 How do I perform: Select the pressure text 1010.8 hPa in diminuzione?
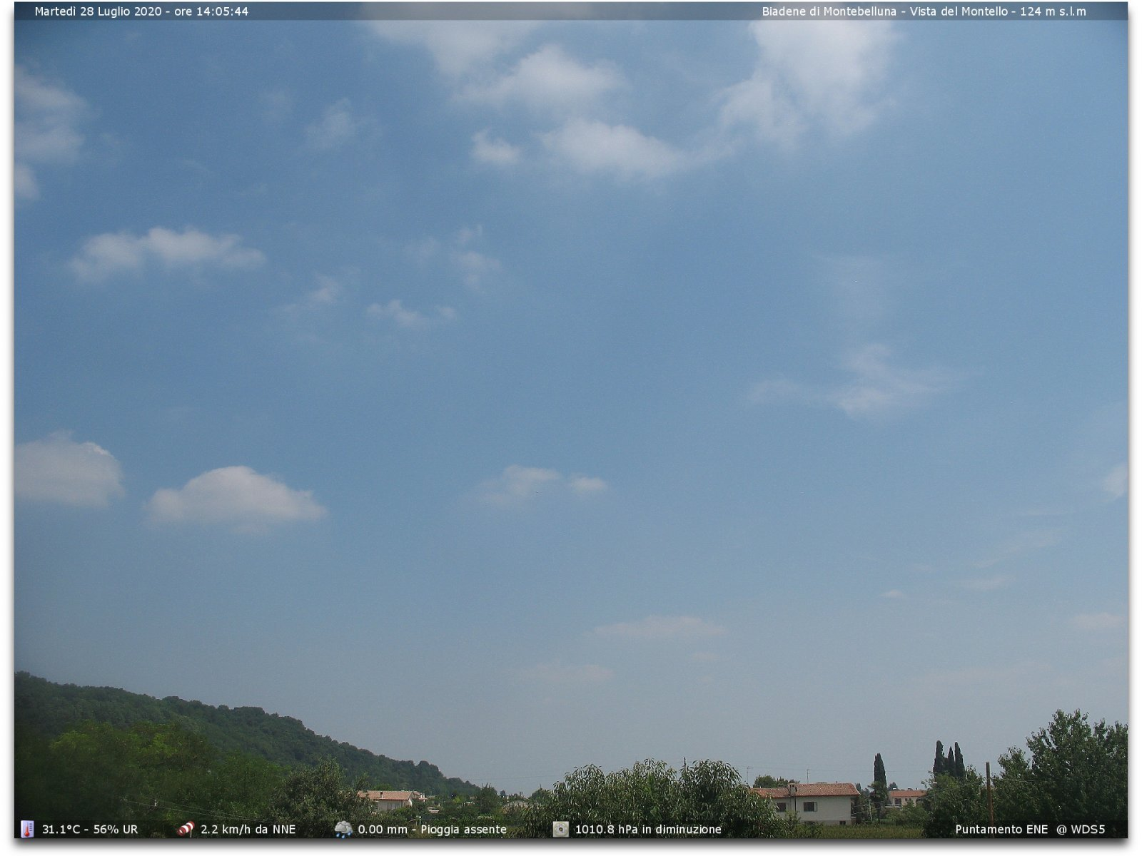[x=648, y=830]
